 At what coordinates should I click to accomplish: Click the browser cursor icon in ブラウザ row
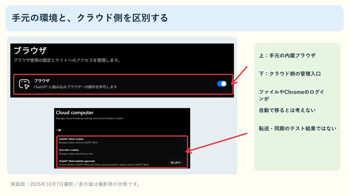[24, 84]
